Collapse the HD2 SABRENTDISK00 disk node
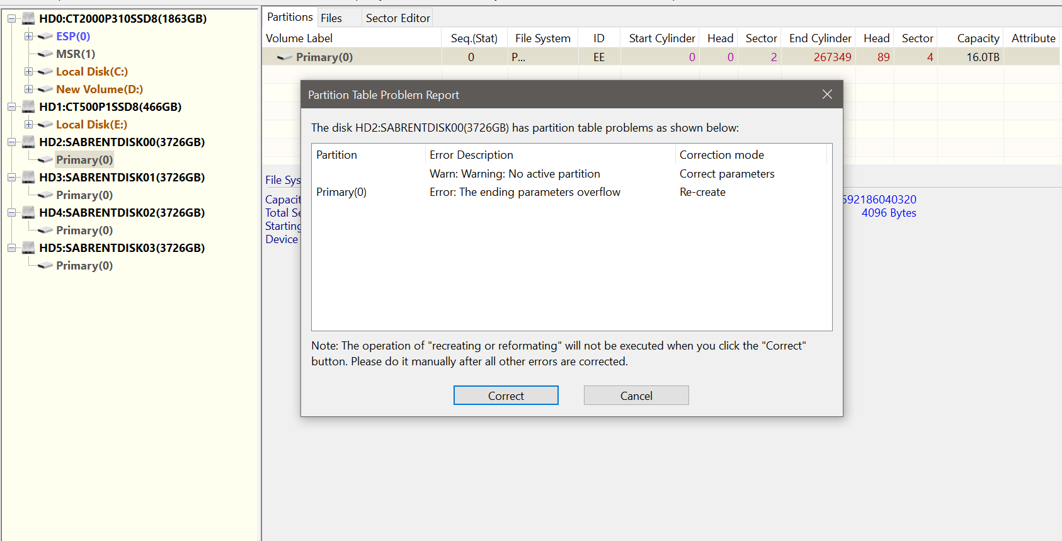Viewport: 1062px width, 541px height. 11,142
